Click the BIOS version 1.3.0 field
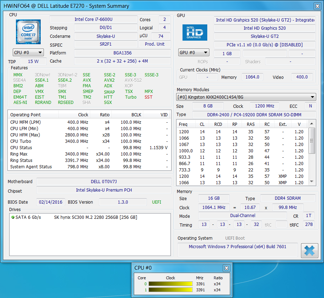Image resolution: width=324 pixels, height=298 pixels. pos(123,202)
